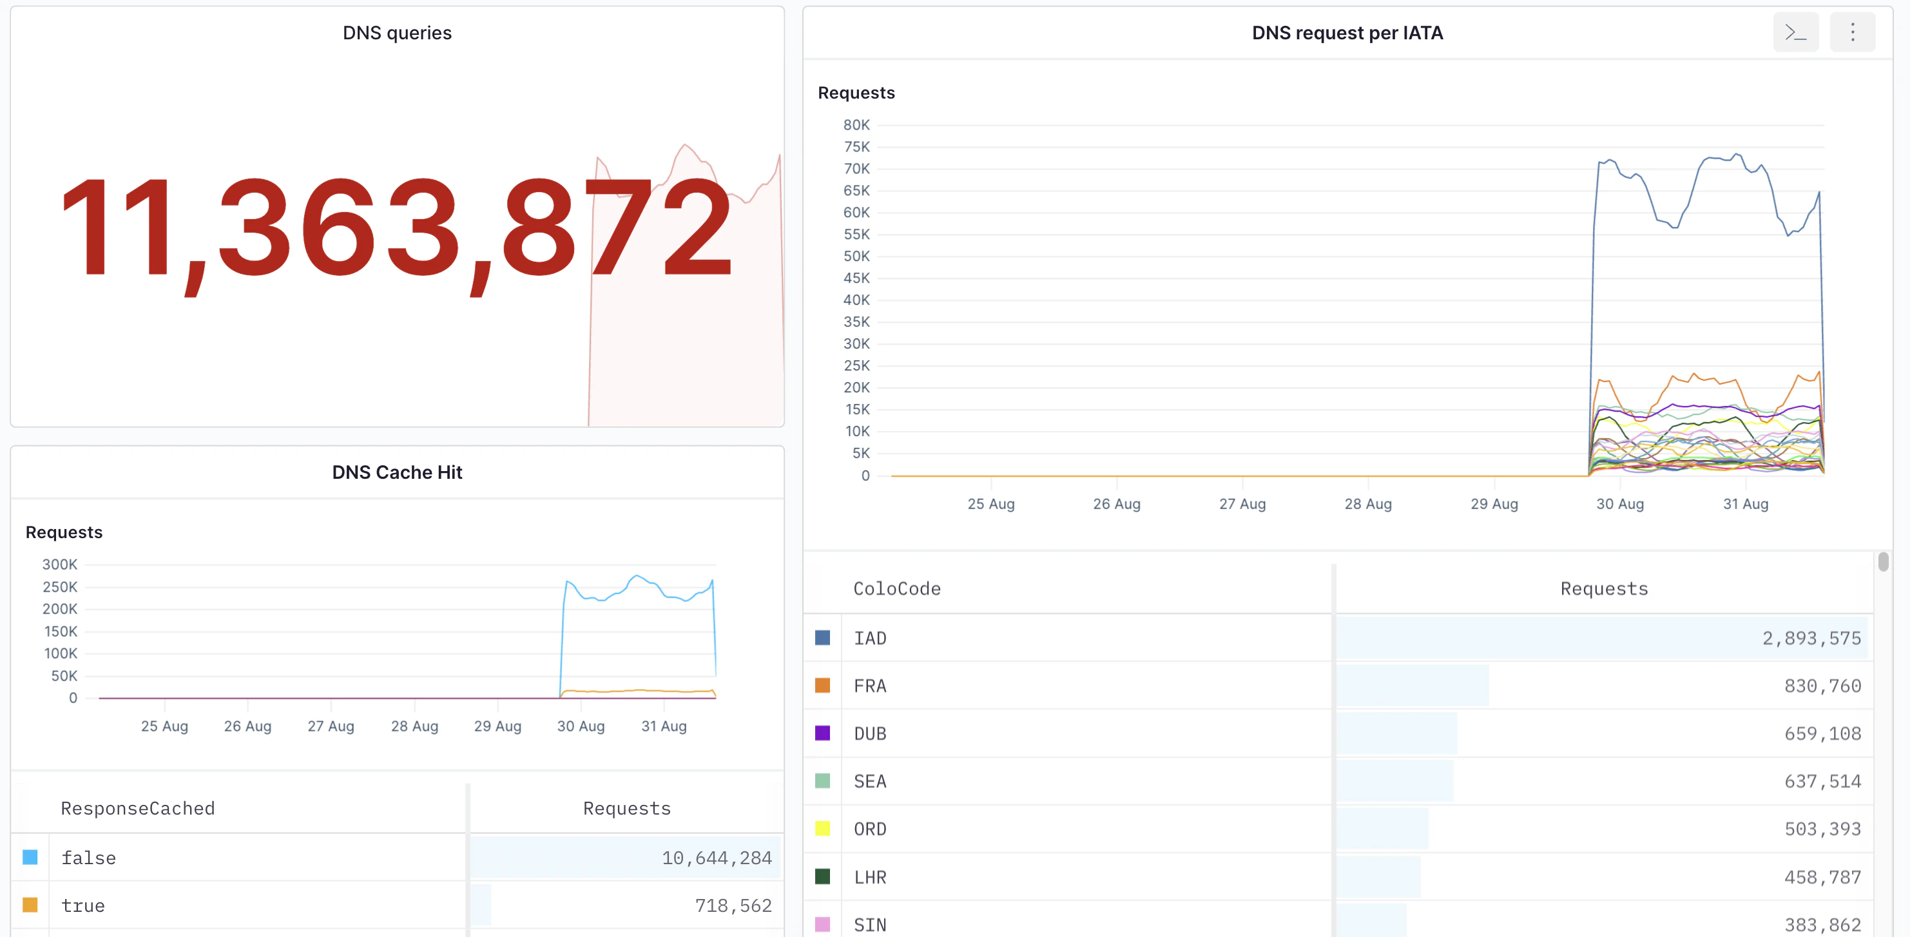Click the SEA green legend square
The height and width of the screenshot is (937, 1910).
pos(822,780)
